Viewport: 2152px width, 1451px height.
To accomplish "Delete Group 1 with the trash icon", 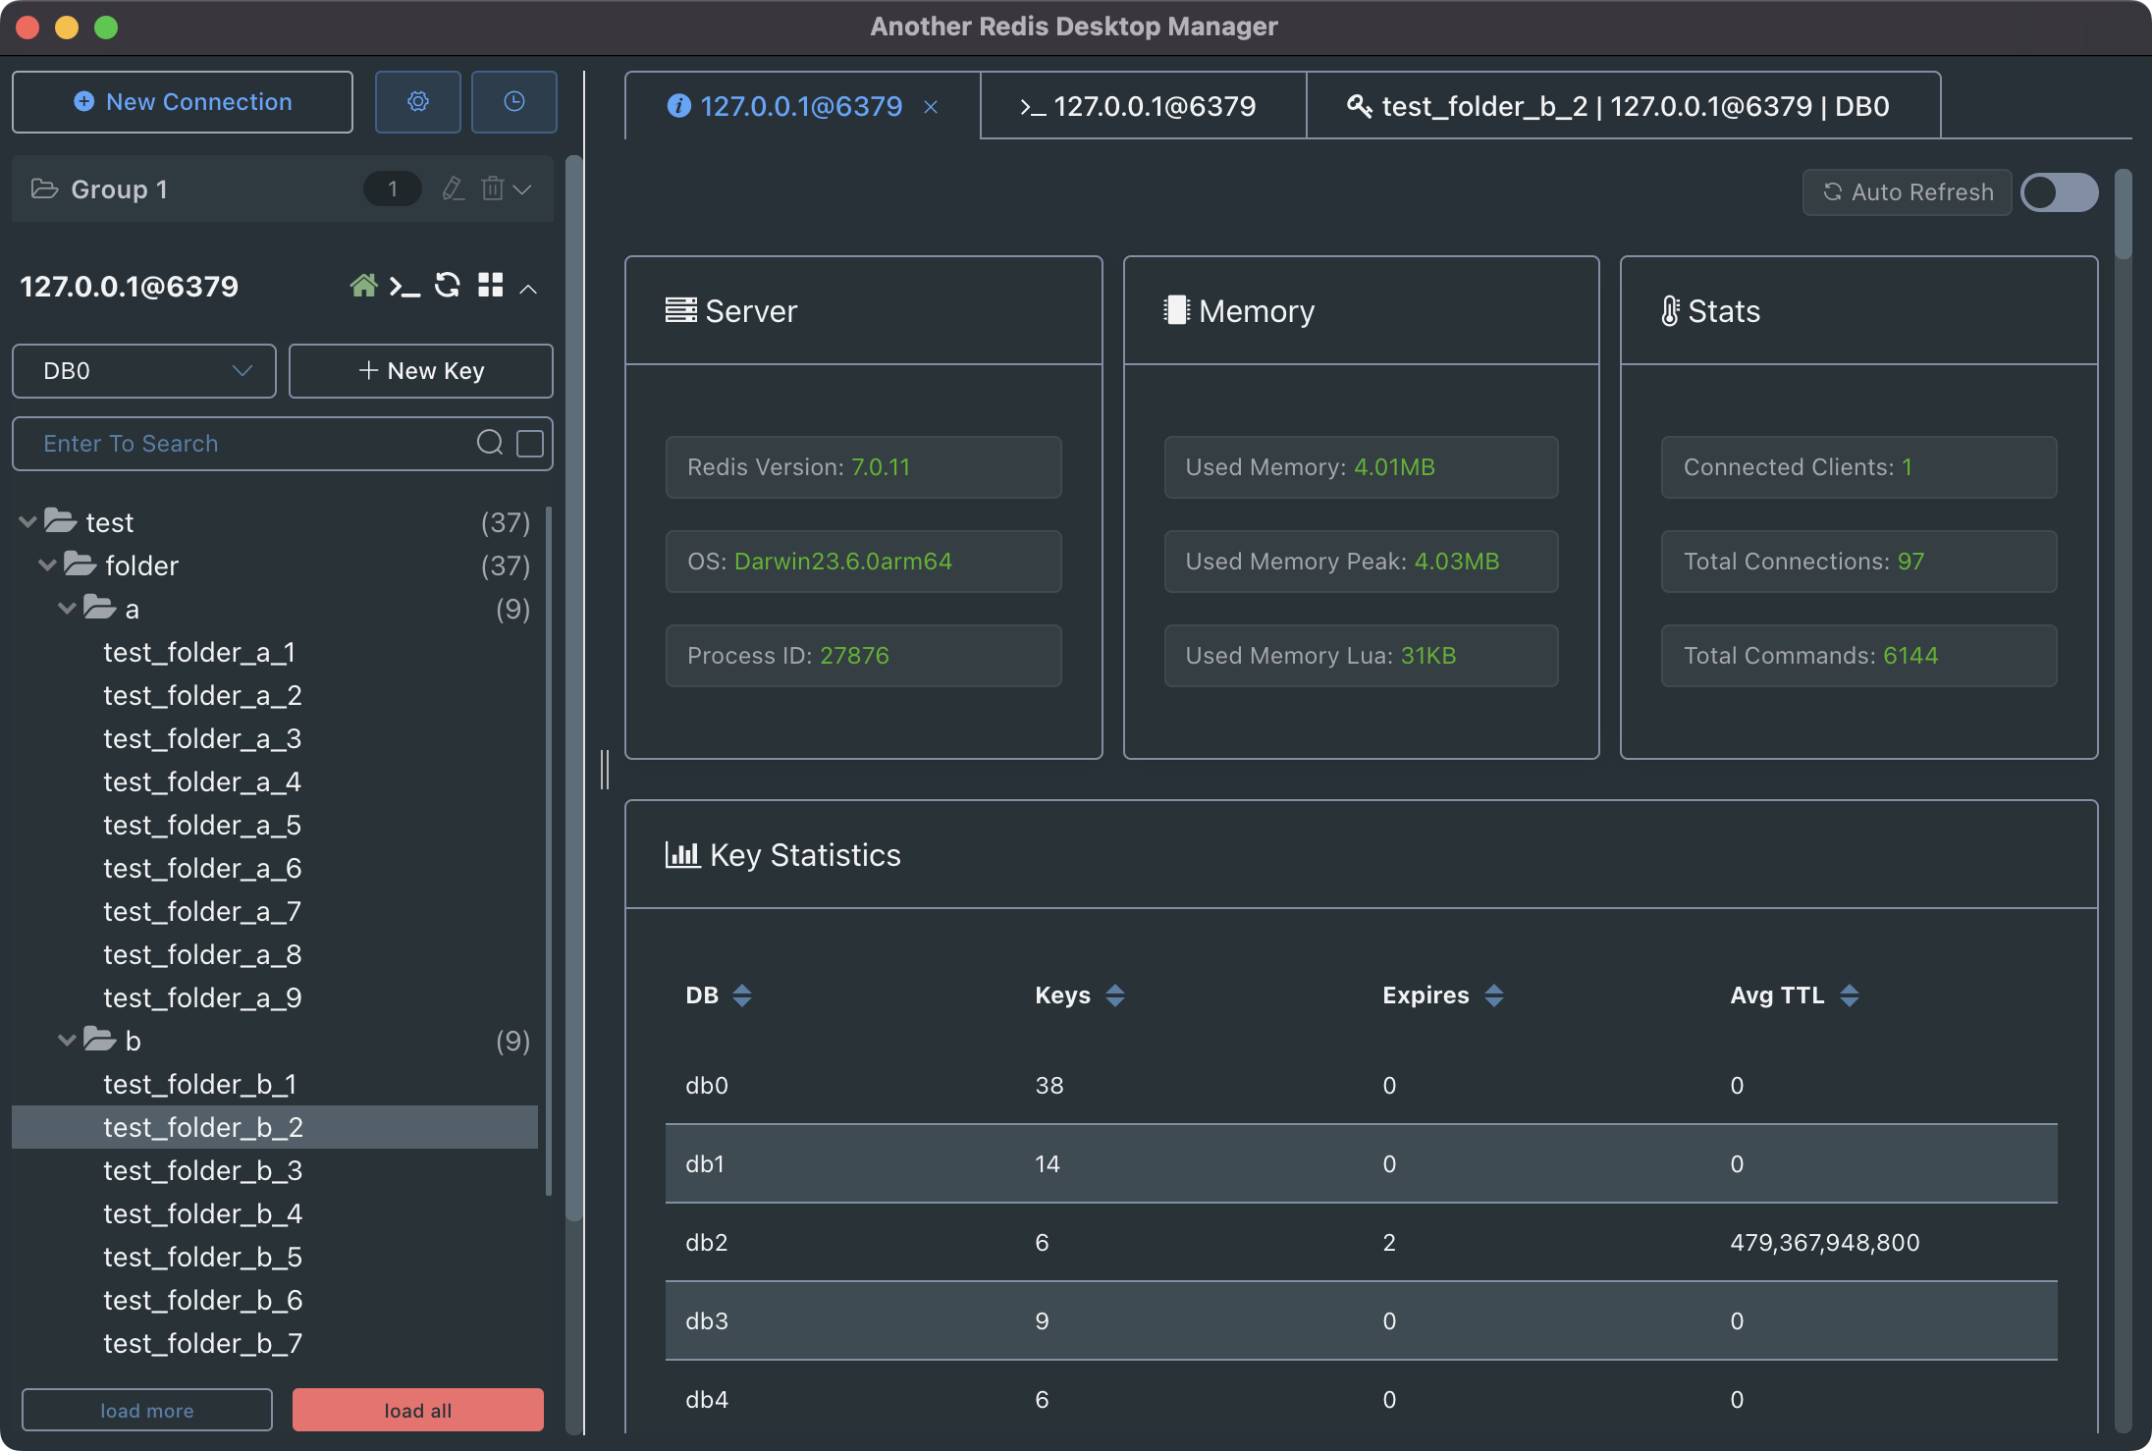I will pyautogui.click(x=493, y=188).
